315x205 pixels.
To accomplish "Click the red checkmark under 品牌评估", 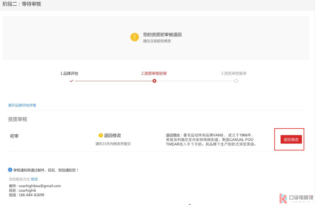I will pyautogui.click(x=71, y=81).
